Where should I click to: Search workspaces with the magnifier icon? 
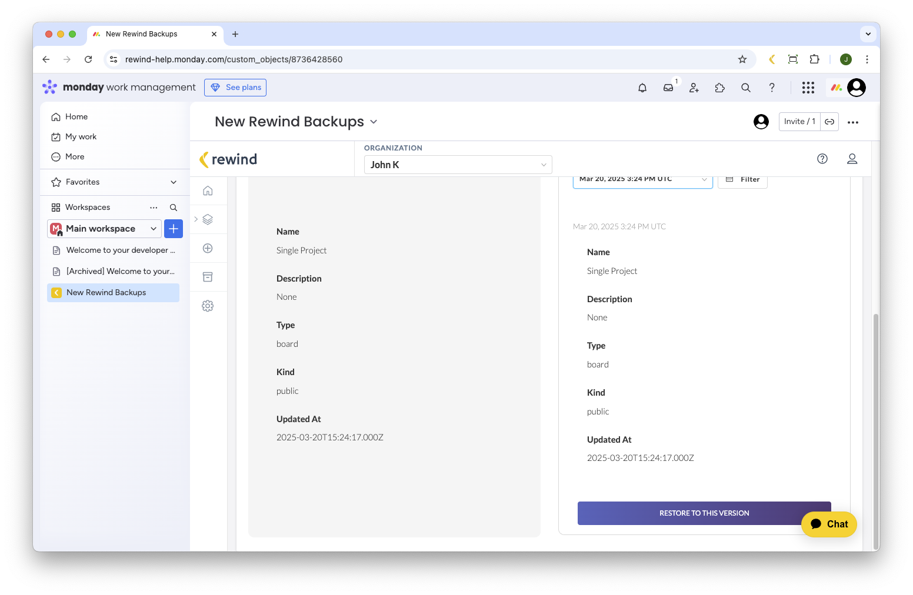tap(174, 208)
